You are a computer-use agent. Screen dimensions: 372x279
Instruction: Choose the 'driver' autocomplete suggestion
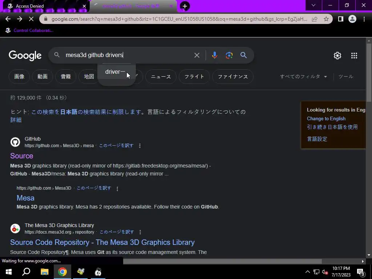pyautogui.click(x=117, y=72)
